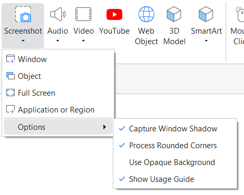Click the Mouse Click icon
Viewport: 244px width, 195px height.
tap(240, 14)
